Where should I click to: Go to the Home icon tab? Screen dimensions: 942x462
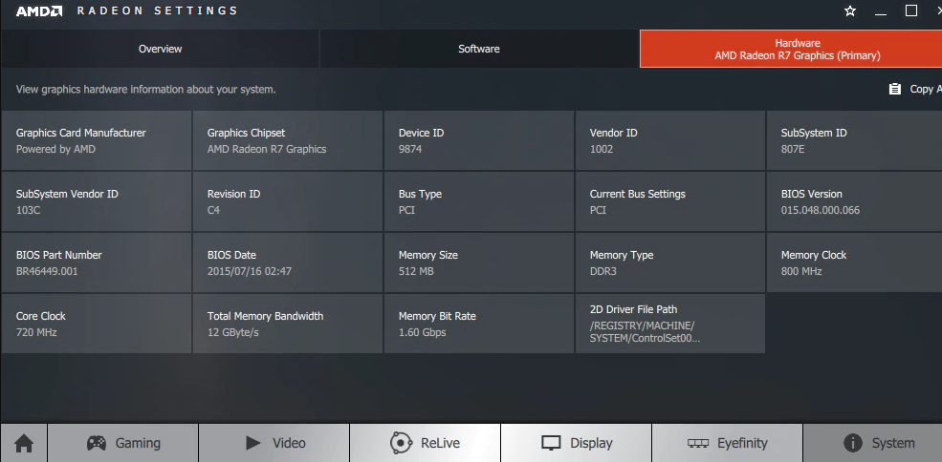click(x=24, y=444)
